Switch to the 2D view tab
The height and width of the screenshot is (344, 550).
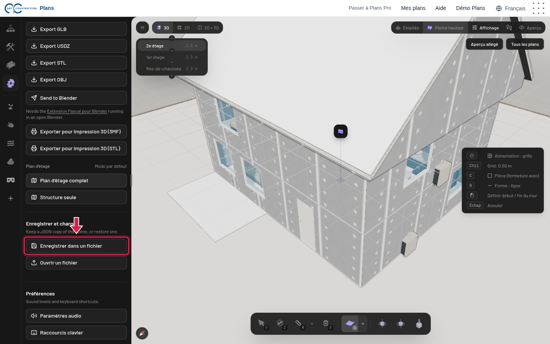coord(184,28)
